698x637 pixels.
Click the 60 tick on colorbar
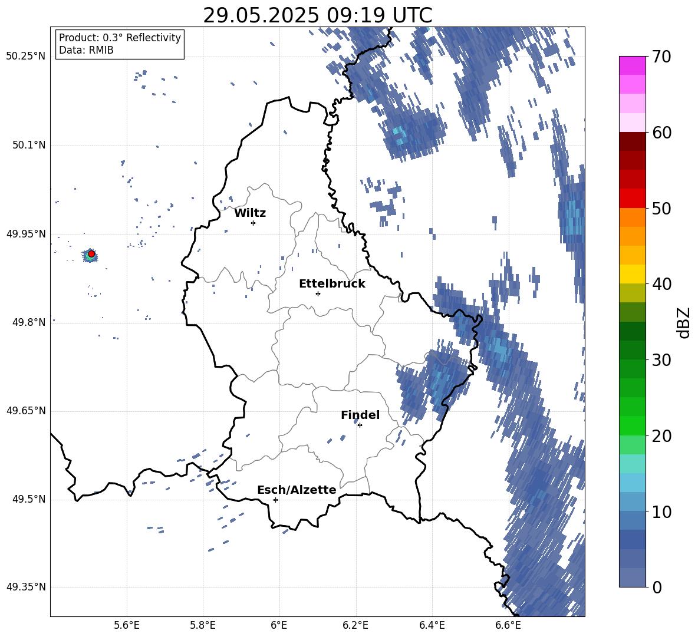pyautogui.click(x=661, y=133)
